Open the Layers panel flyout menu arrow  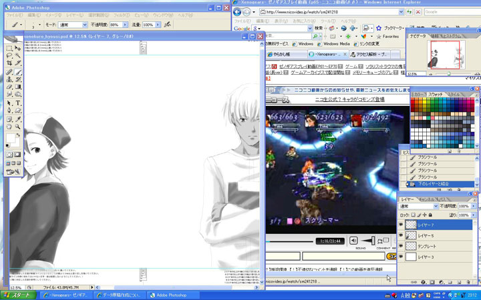click(476, 199)
